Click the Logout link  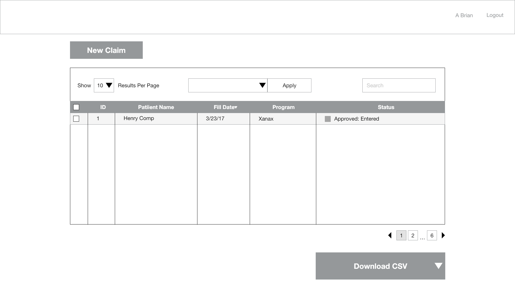495,15
